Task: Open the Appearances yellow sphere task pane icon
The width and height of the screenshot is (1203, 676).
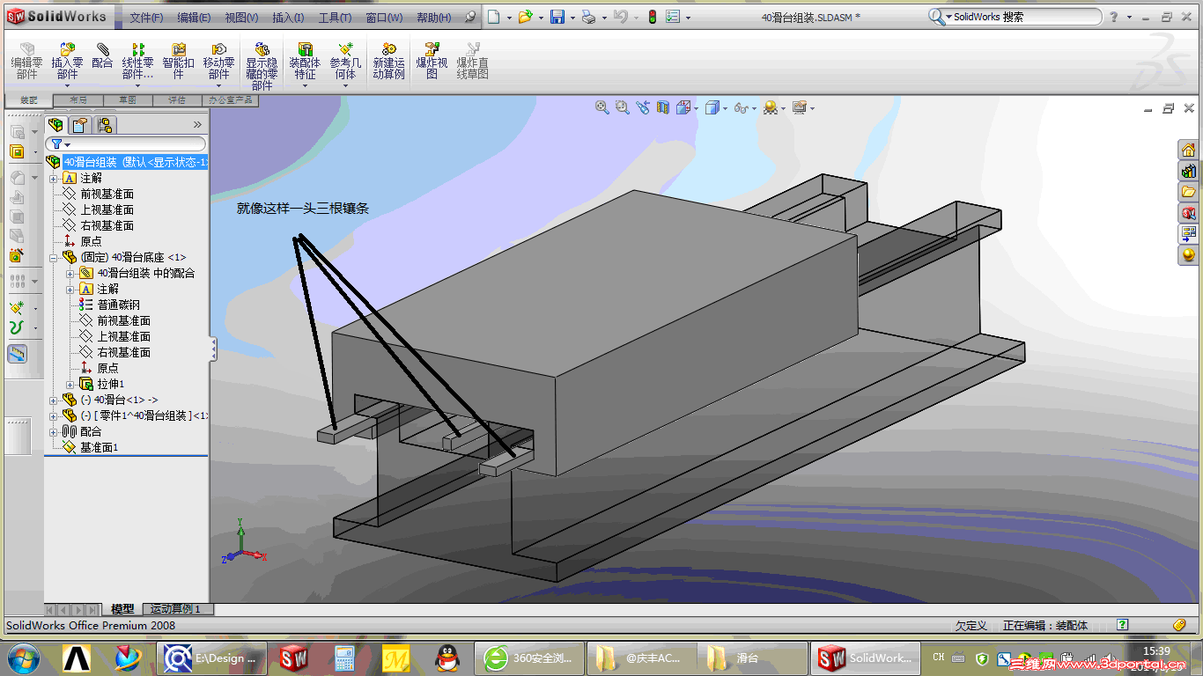Action: pos(1189,255)
